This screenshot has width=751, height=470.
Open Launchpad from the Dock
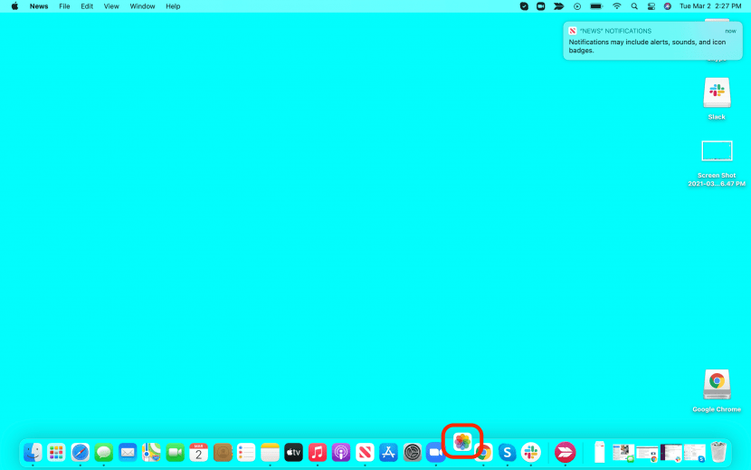(x=56, y=452)
